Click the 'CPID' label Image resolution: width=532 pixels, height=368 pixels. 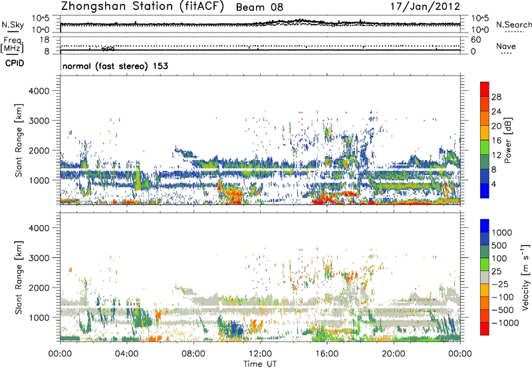[x=15, y=63]
